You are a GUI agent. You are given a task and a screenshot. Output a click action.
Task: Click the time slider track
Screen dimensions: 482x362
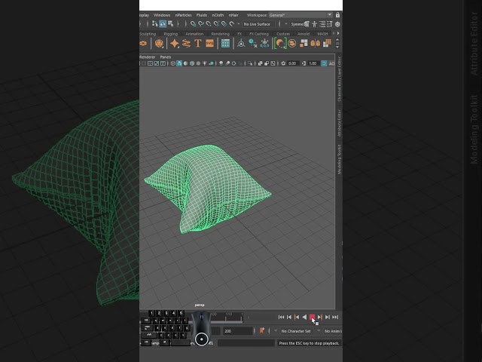[x=227, y=317]
